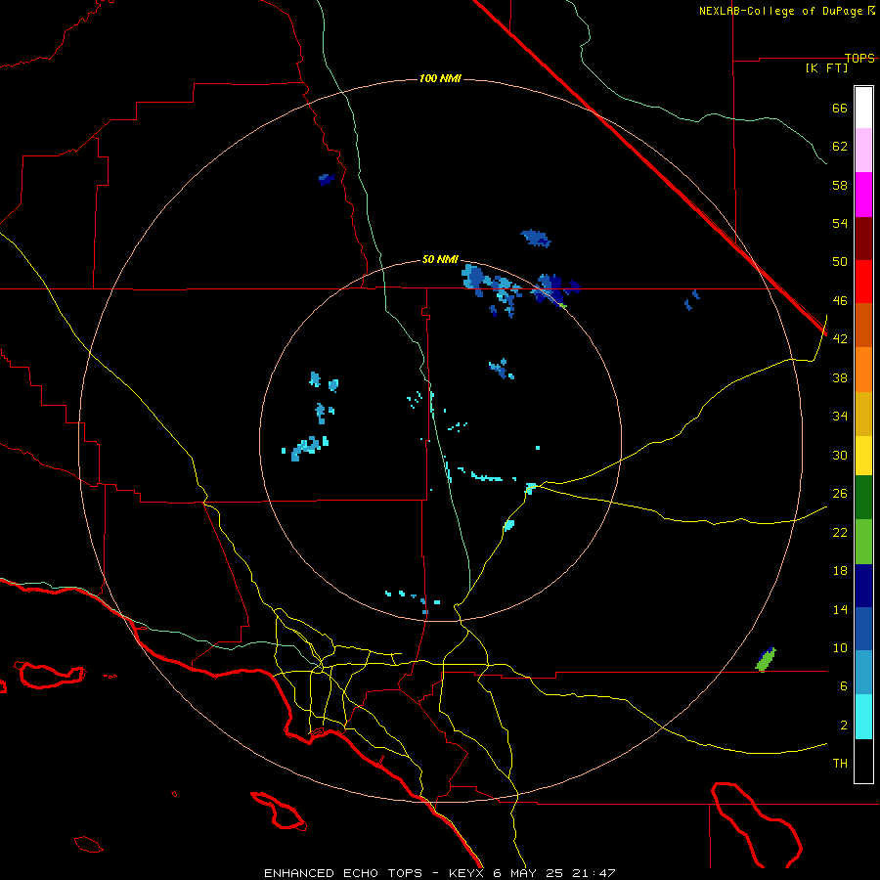Click the white 66 kft color swatch
This screenshot has width=880, height=880.
[863, 108]
